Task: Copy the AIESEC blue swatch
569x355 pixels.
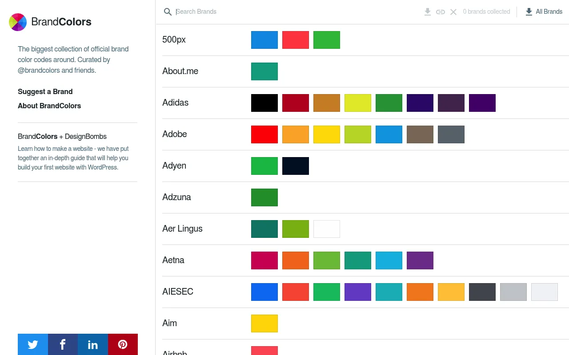Action: [x=264, y=292]
